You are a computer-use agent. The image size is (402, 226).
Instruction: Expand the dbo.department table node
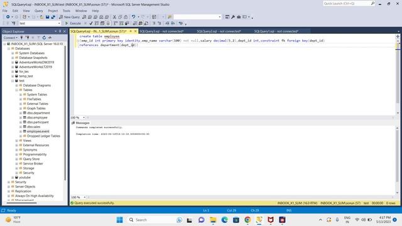(21, 113)
